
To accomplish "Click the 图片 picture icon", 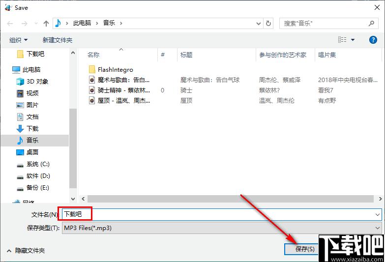I will [20, 105].
